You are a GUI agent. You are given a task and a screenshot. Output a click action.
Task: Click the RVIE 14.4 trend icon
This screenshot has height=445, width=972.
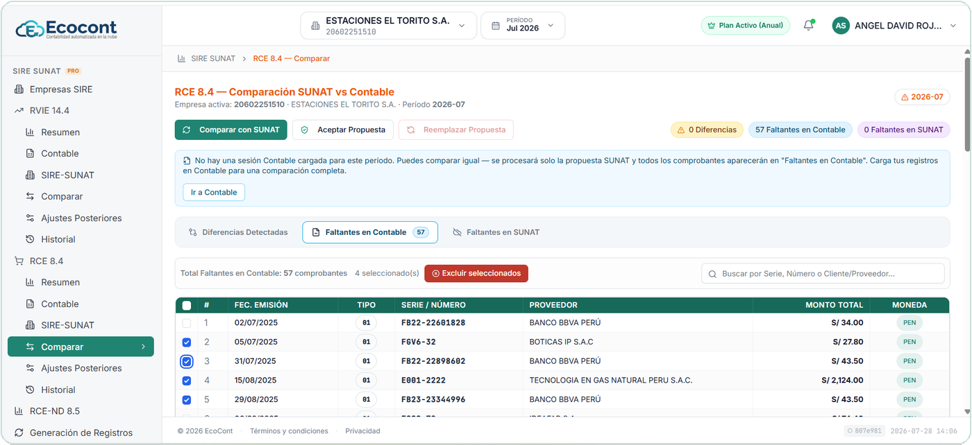click(19, 111)
